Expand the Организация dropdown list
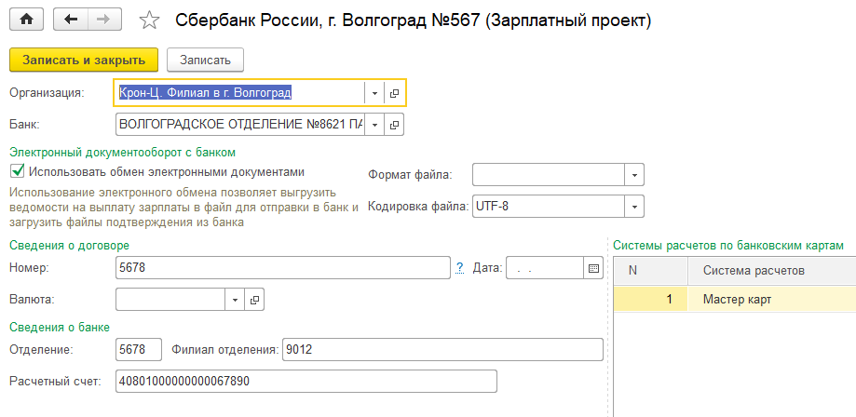Screen dimensions: 856x417 [374, 93]
